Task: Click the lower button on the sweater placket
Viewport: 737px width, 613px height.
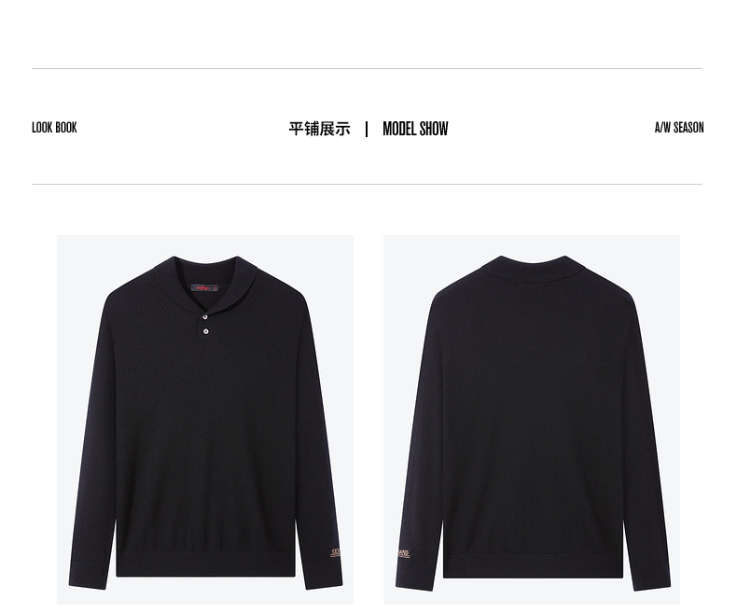Action: pos(205,332)
